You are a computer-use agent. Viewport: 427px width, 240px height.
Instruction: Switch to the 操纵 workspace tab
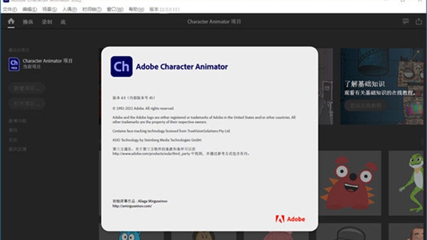[x=28, y=21]
